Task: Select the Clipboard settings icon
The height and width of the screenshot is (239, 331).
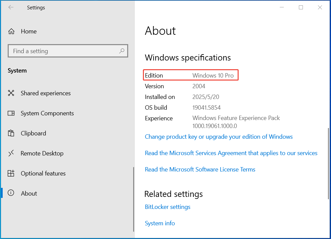Action: click(11, 133)
